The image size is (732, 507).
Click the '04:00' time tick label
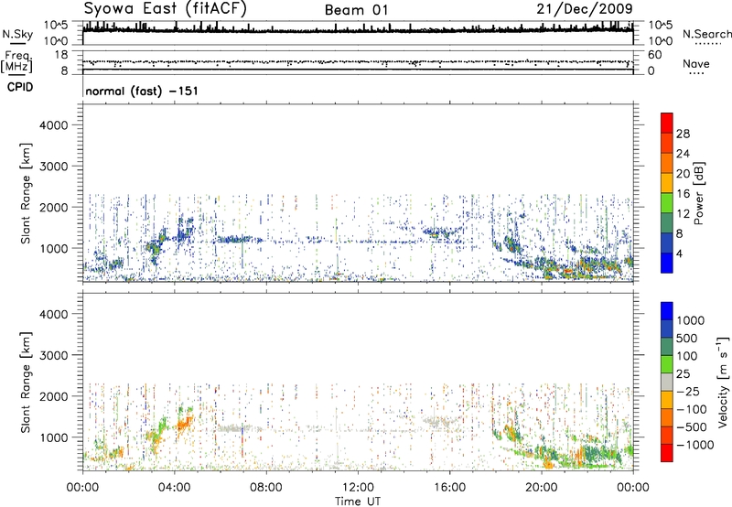tap(174, 488)
